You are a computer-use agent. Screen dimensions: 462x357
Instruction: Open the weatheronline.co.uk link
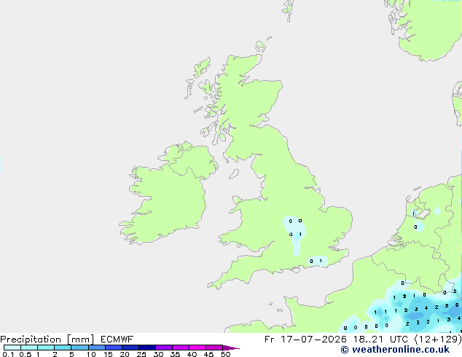(395, 350)
